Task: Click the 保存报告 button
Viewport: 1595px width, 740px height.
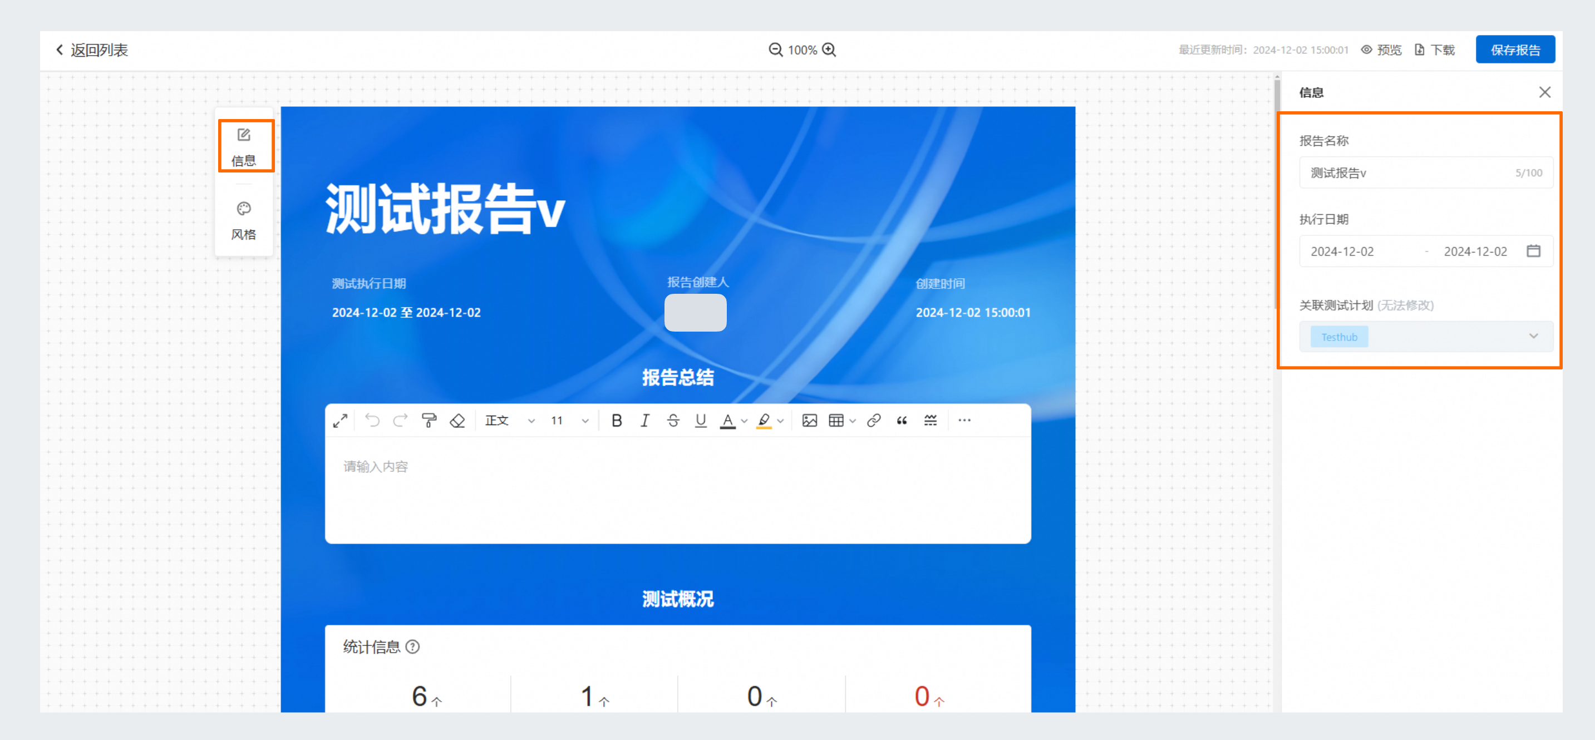Action: pos(1515,50)
